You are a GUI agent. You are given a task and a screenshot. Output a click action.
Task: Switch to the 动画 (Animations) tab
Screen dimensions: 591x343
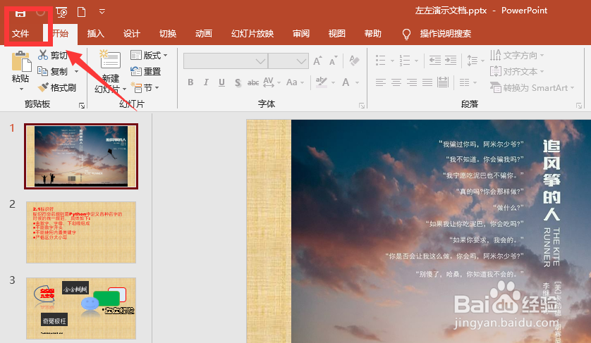click(x=204, y=34)
